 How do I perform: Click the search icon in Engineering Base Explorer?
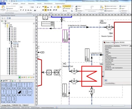(x=2, y=18)
